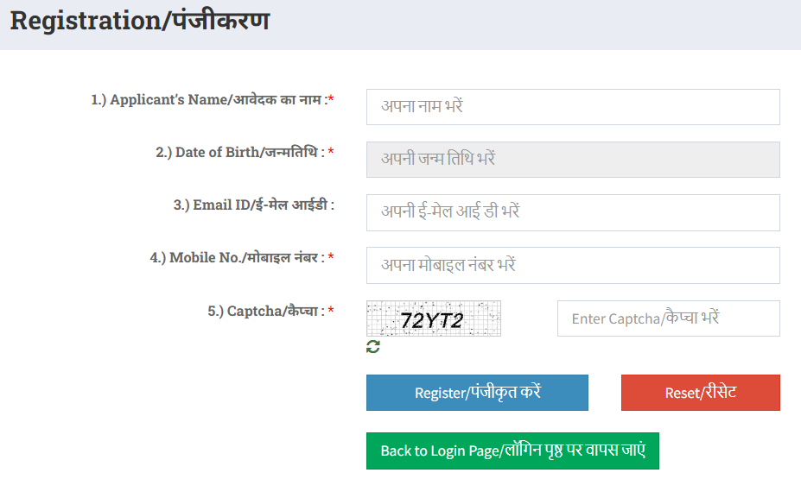Click the Captcha field label
Screen dimensions: 801x479
tap(265, 311)
